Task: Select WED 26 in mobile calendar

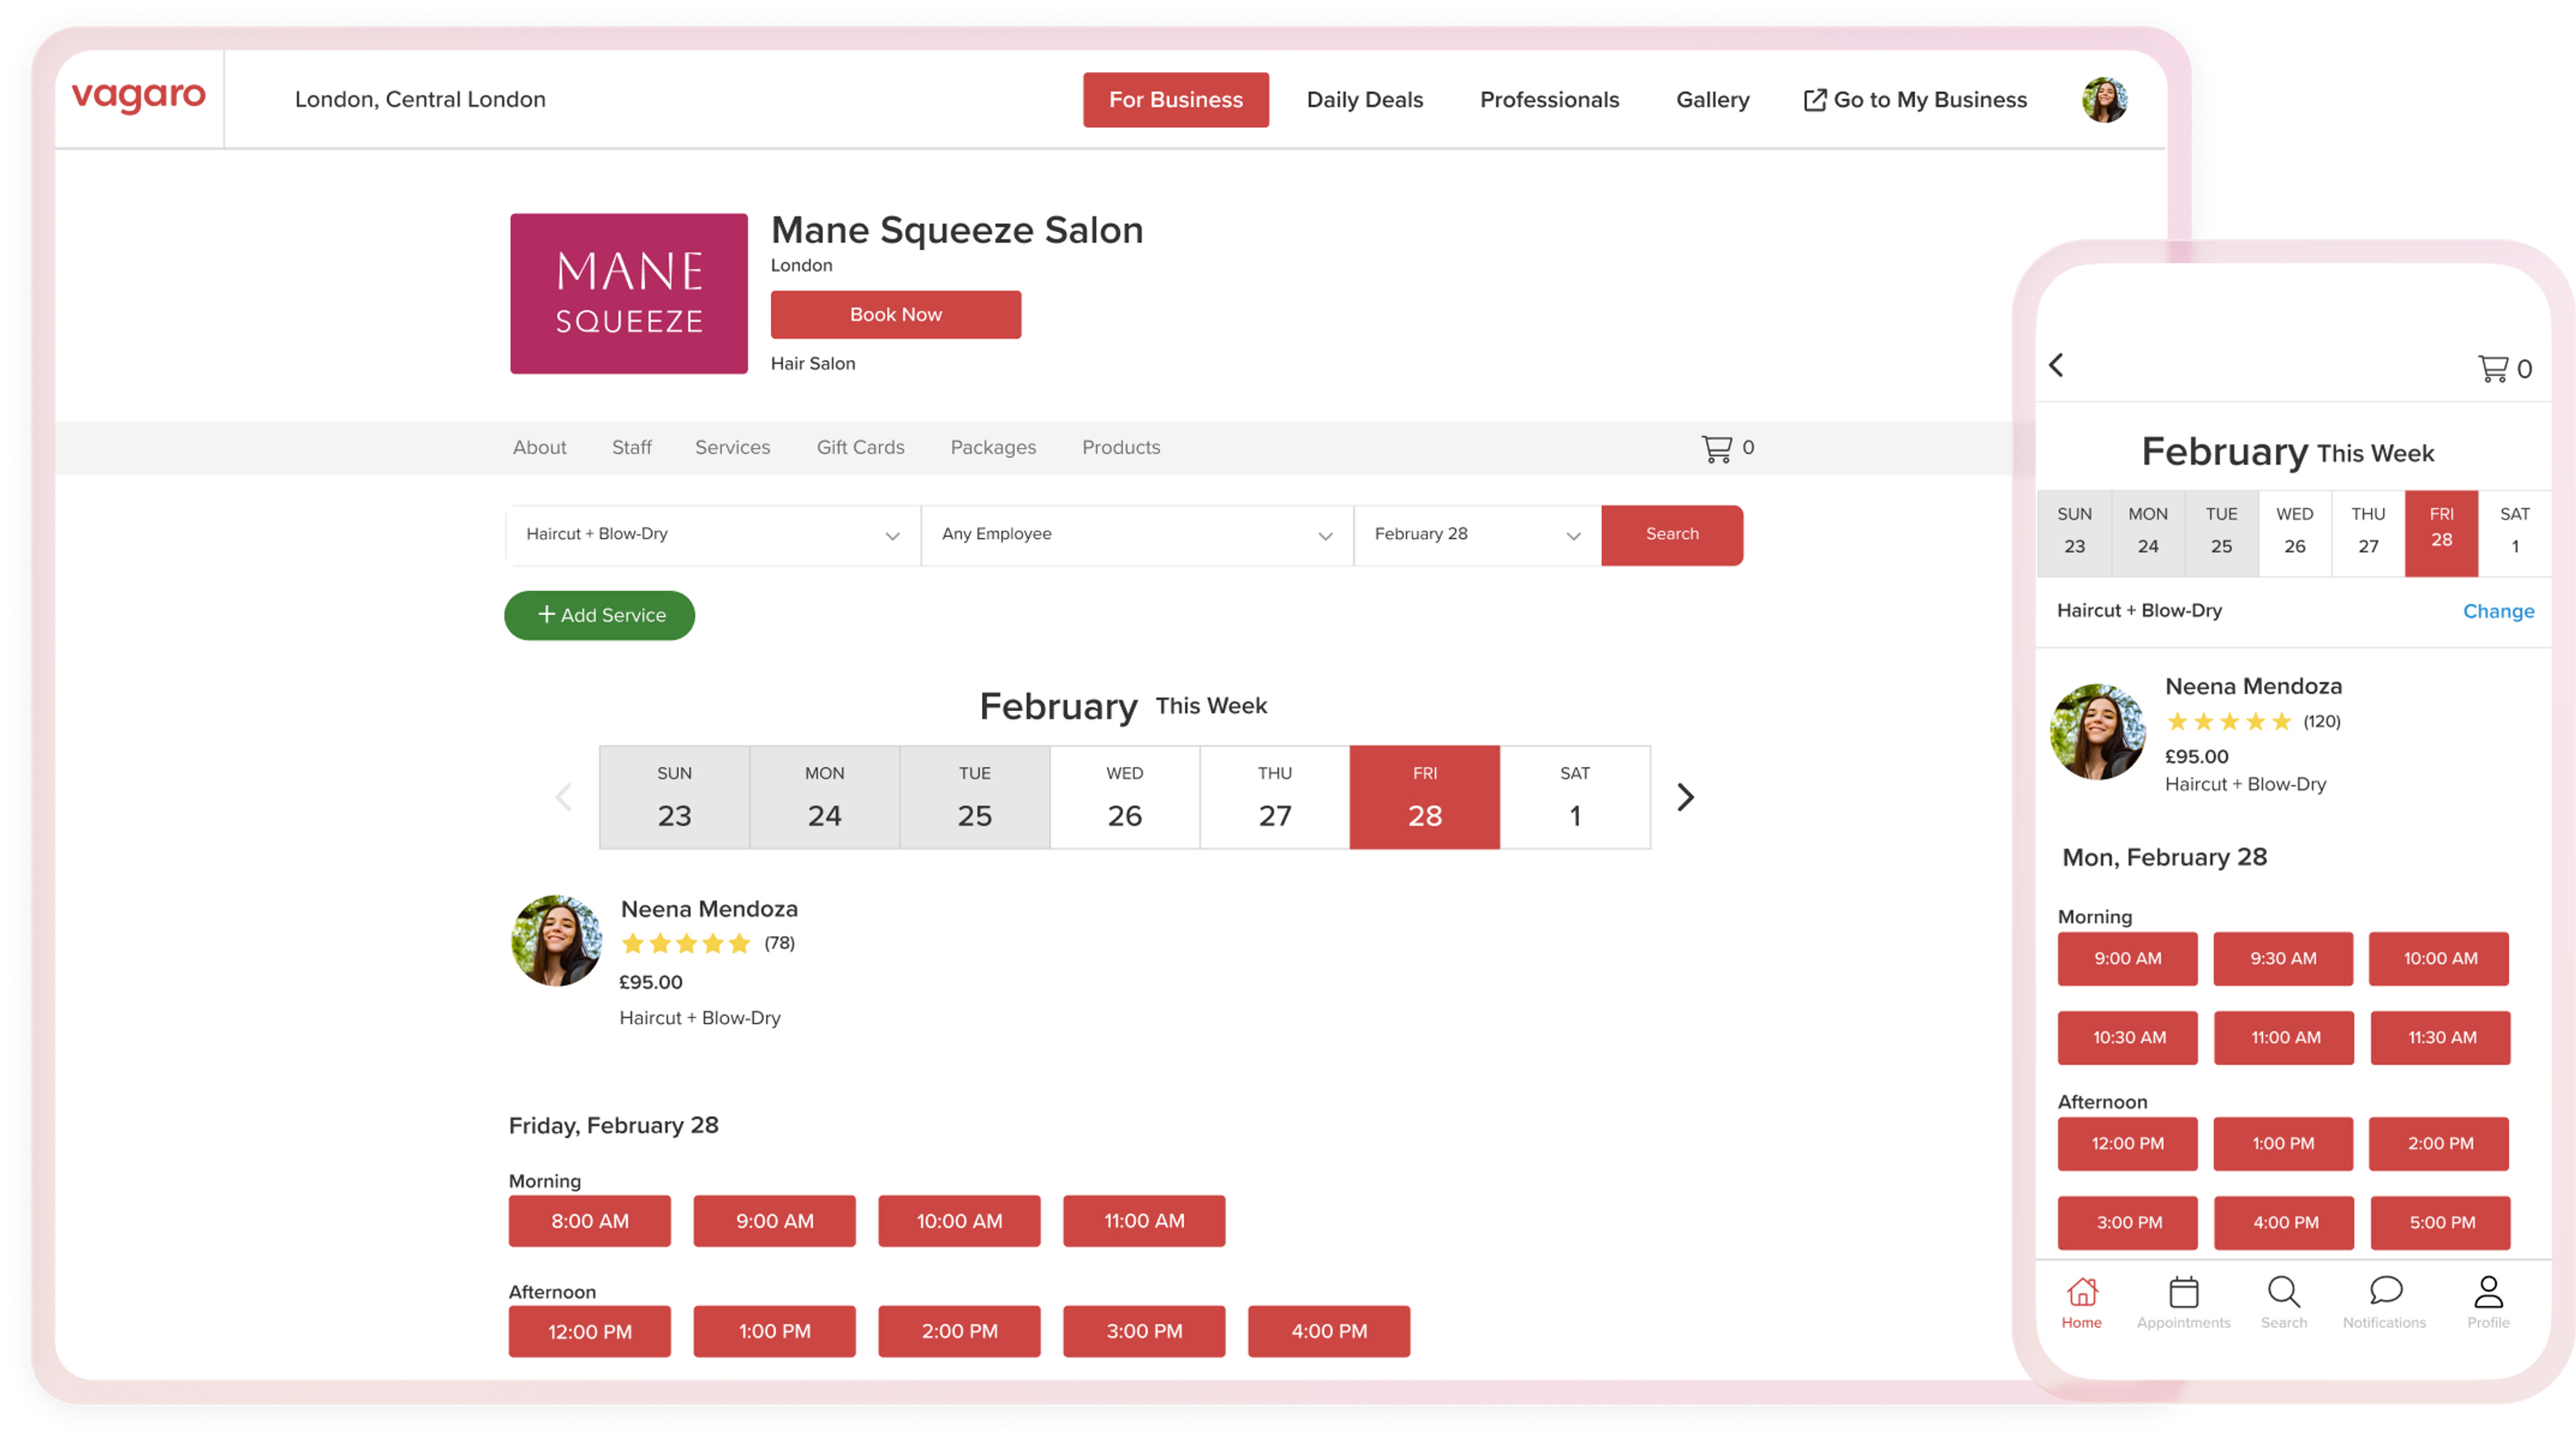Action: [2294, 533]
